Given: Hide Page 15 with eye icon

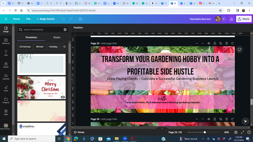Looking at the screenshot, I should pyautogui.click(x=209, y=43).
